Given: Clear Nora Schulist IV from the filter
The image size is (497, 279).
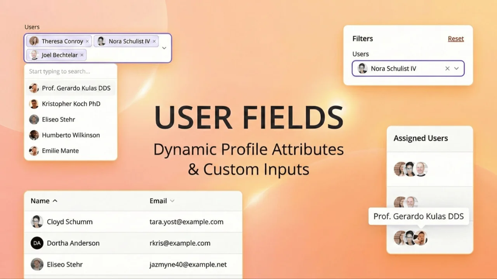Looking at the screenshot, I should [447, 68].
